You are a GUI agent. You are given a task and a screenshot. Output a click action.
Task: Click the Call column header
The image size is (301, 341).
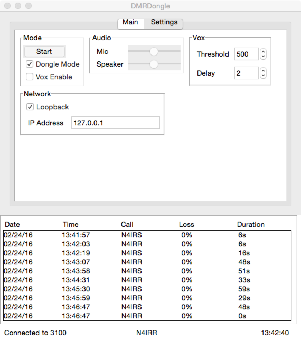click(x=127, y=224)
